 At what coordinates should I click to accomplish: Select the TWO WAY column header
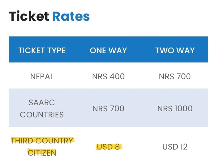175,50
